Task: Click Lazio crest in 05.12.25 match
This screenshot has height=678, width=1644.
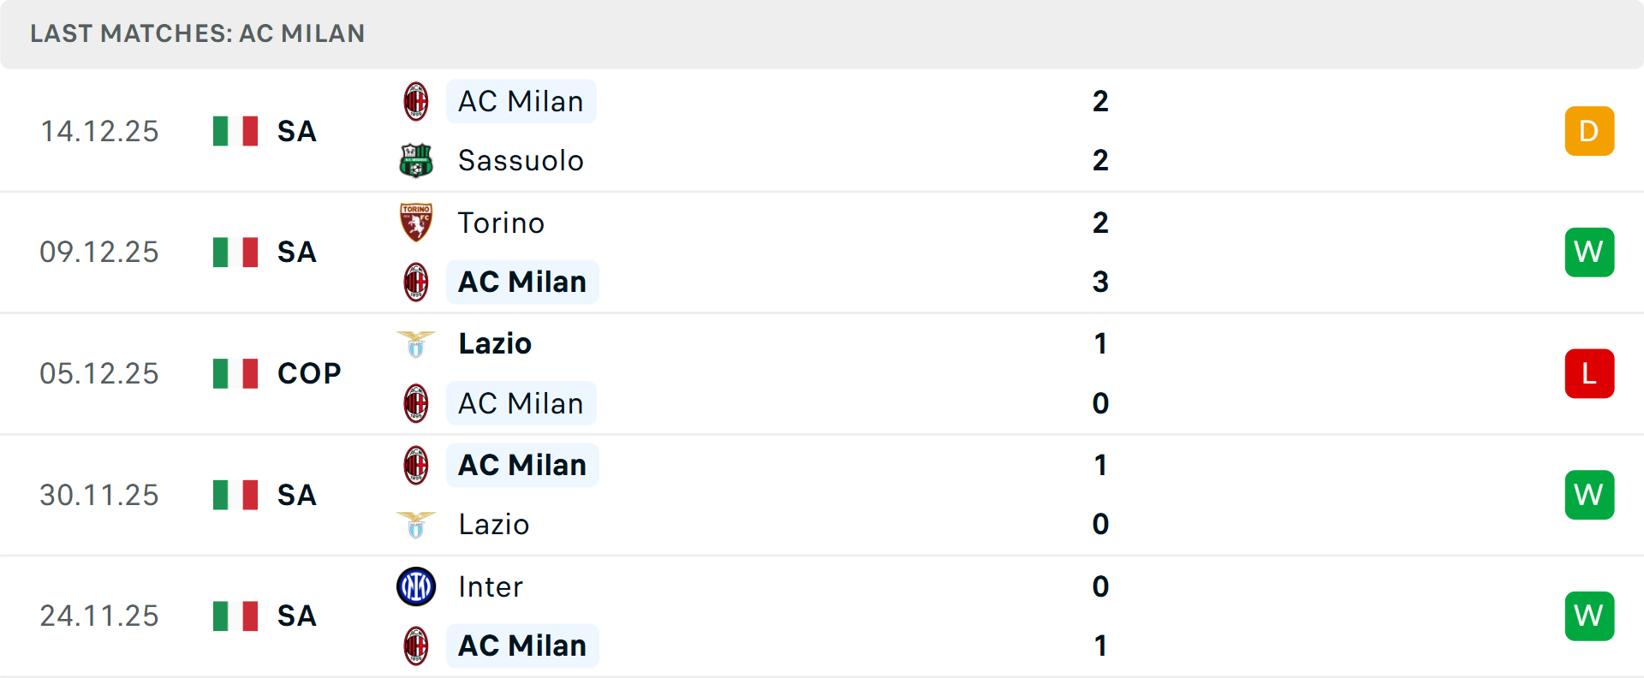Action: (416, 344)
